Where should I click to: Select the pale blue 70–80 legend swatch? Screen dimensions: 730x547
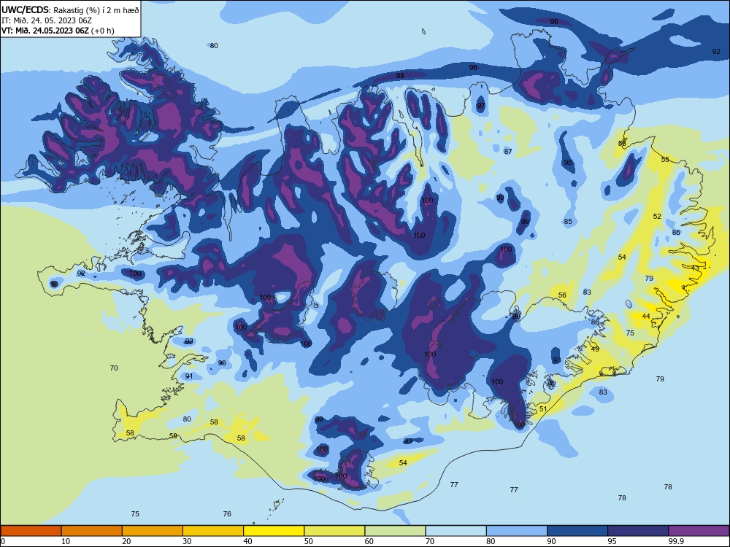[456, 531]
